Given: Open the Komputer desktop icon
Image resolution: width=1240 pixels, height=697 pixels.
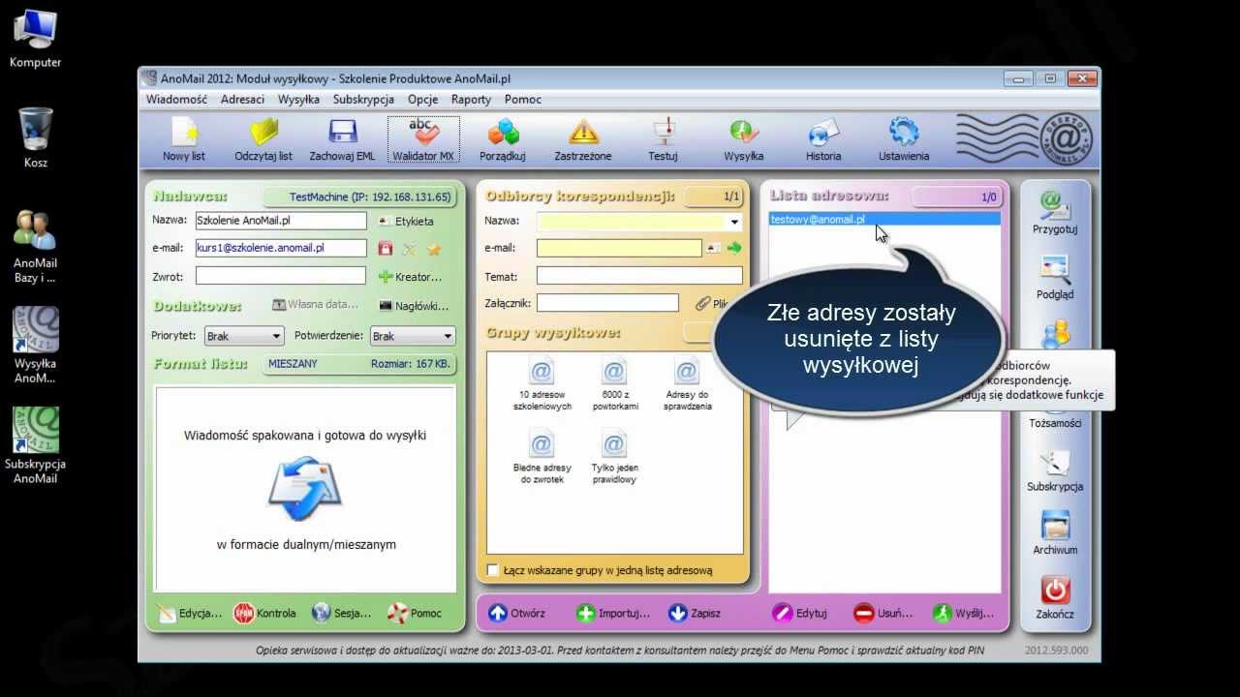Looking at the screenshot, I should tap(36, 39).
